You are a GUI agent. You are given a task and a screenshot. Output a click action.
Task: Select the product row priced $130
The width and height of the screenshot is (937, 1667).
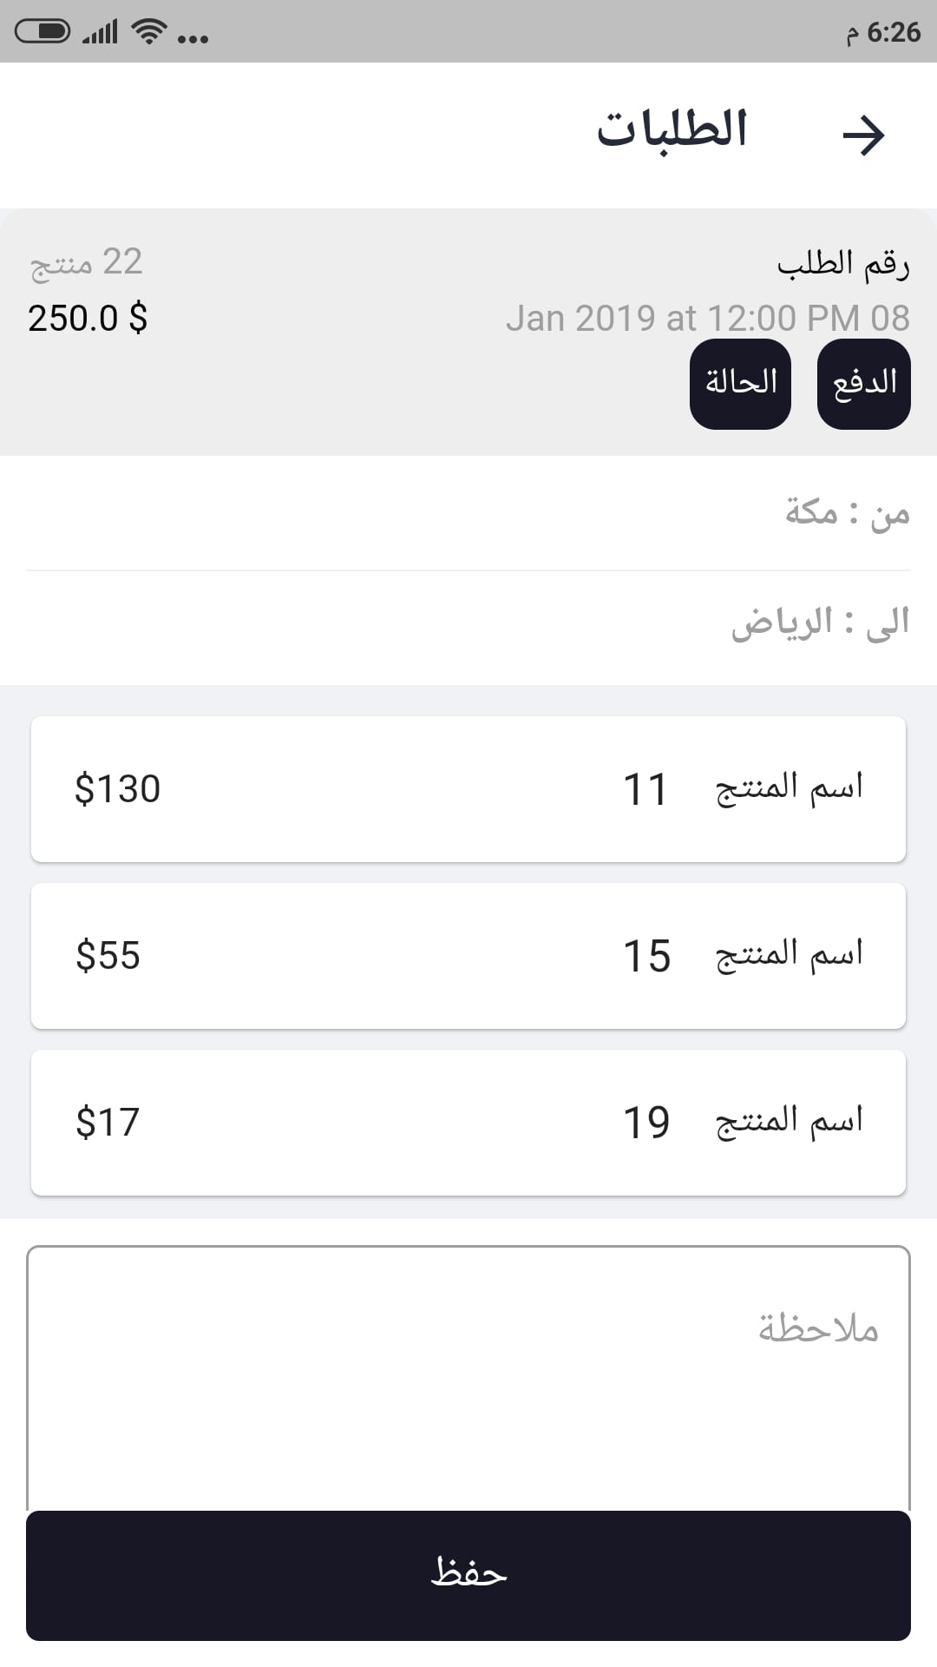(468, 789)
